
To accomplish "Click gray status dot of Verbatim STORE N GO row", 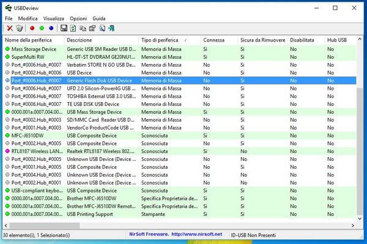I will (x=7, y=65).
